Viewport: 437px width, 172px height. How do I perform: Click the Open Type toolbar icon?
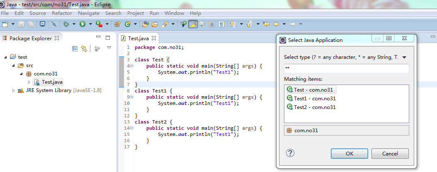point(145,24)
